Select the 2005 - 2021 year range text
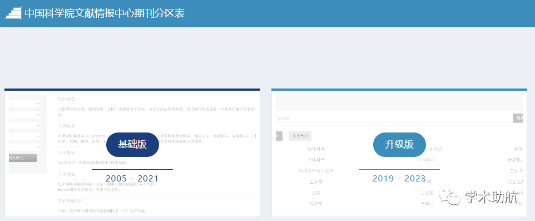Viewport: 535px width, 221px height. click(x=132, y=179)
